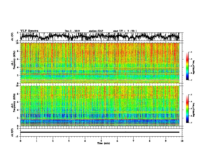This screenshot has width=205, height=158.
Task: Click the 'ch.1(V)' axis label
Action: point(12,37)
